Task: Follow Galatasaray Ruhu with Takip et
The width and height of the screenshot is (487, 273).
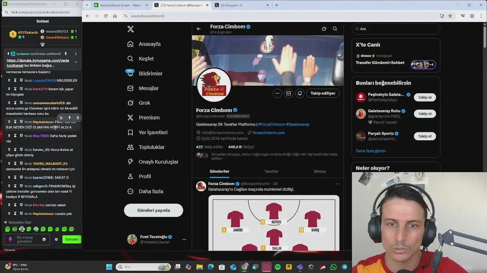Action: (425, 114)
